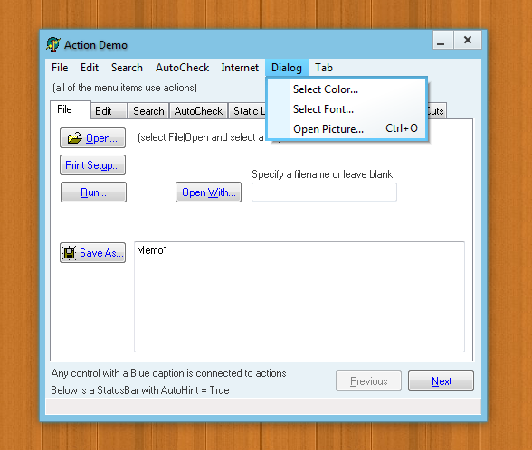Image resolution: width=532 pixels, height=450 pixels.
Task: Switch to the AutoCheck tab page
Action: pos(198,111)
